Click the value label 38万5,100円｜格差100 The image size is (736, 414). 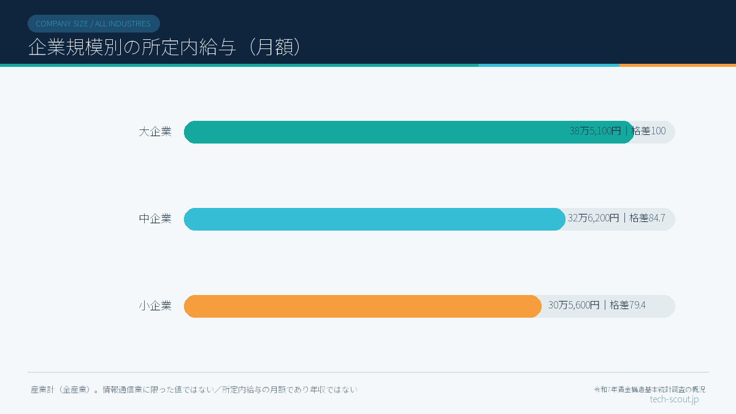point(618,131)
